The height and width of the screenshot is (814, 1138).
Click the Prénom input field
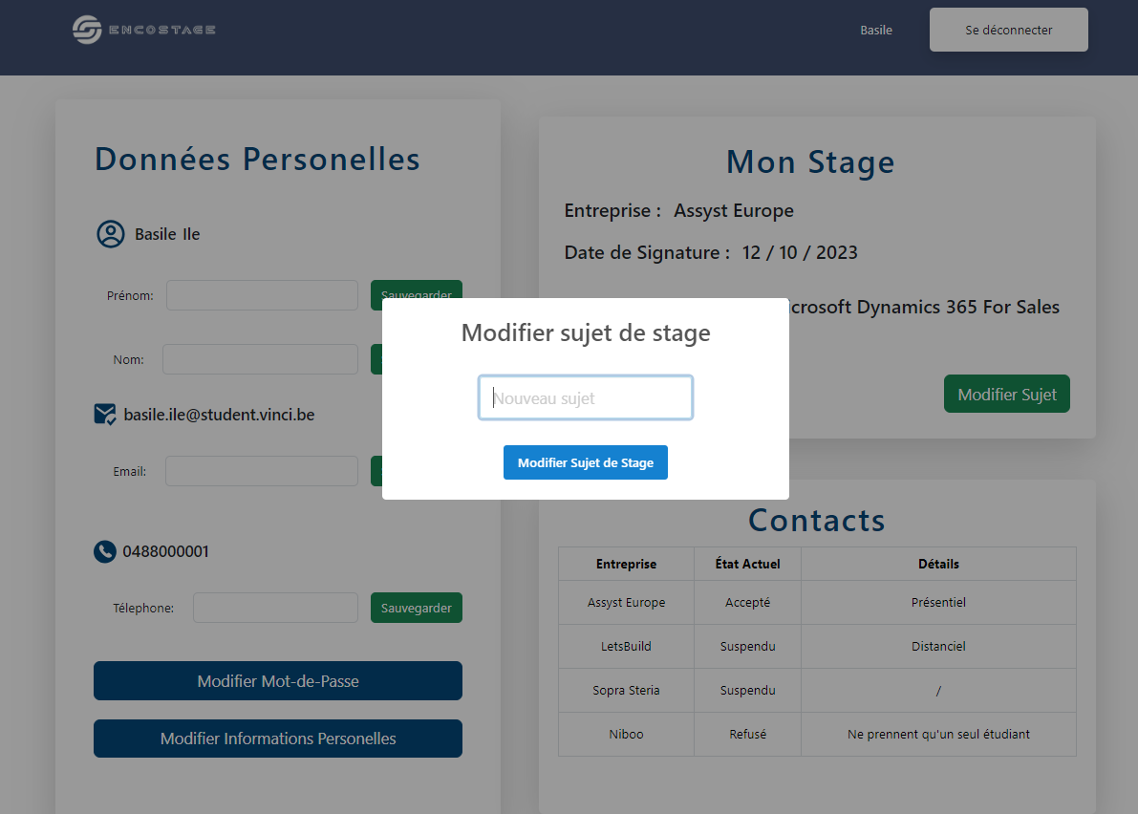262,295
